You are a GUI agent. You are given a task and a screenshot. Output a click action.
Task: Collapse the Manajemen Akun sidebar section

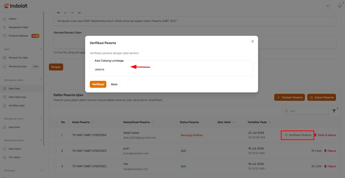pos(40,119)
